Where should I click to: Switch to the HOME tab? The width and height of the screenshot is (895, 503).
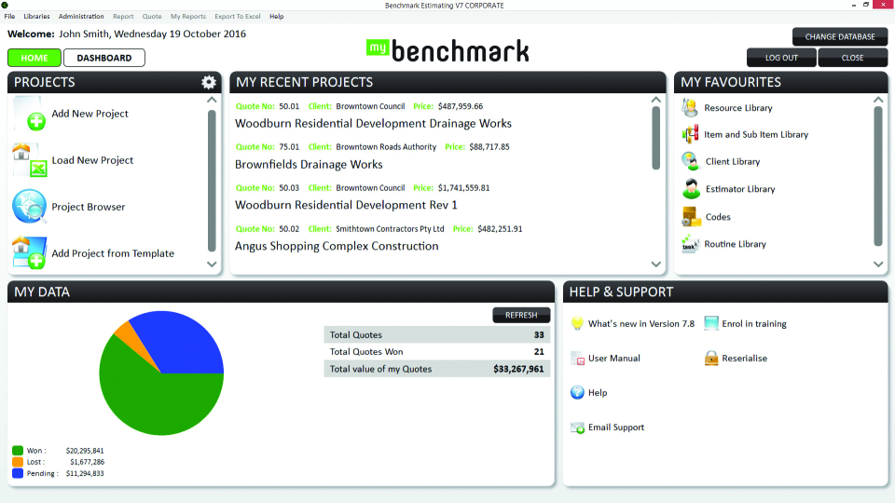pos(34,58)
